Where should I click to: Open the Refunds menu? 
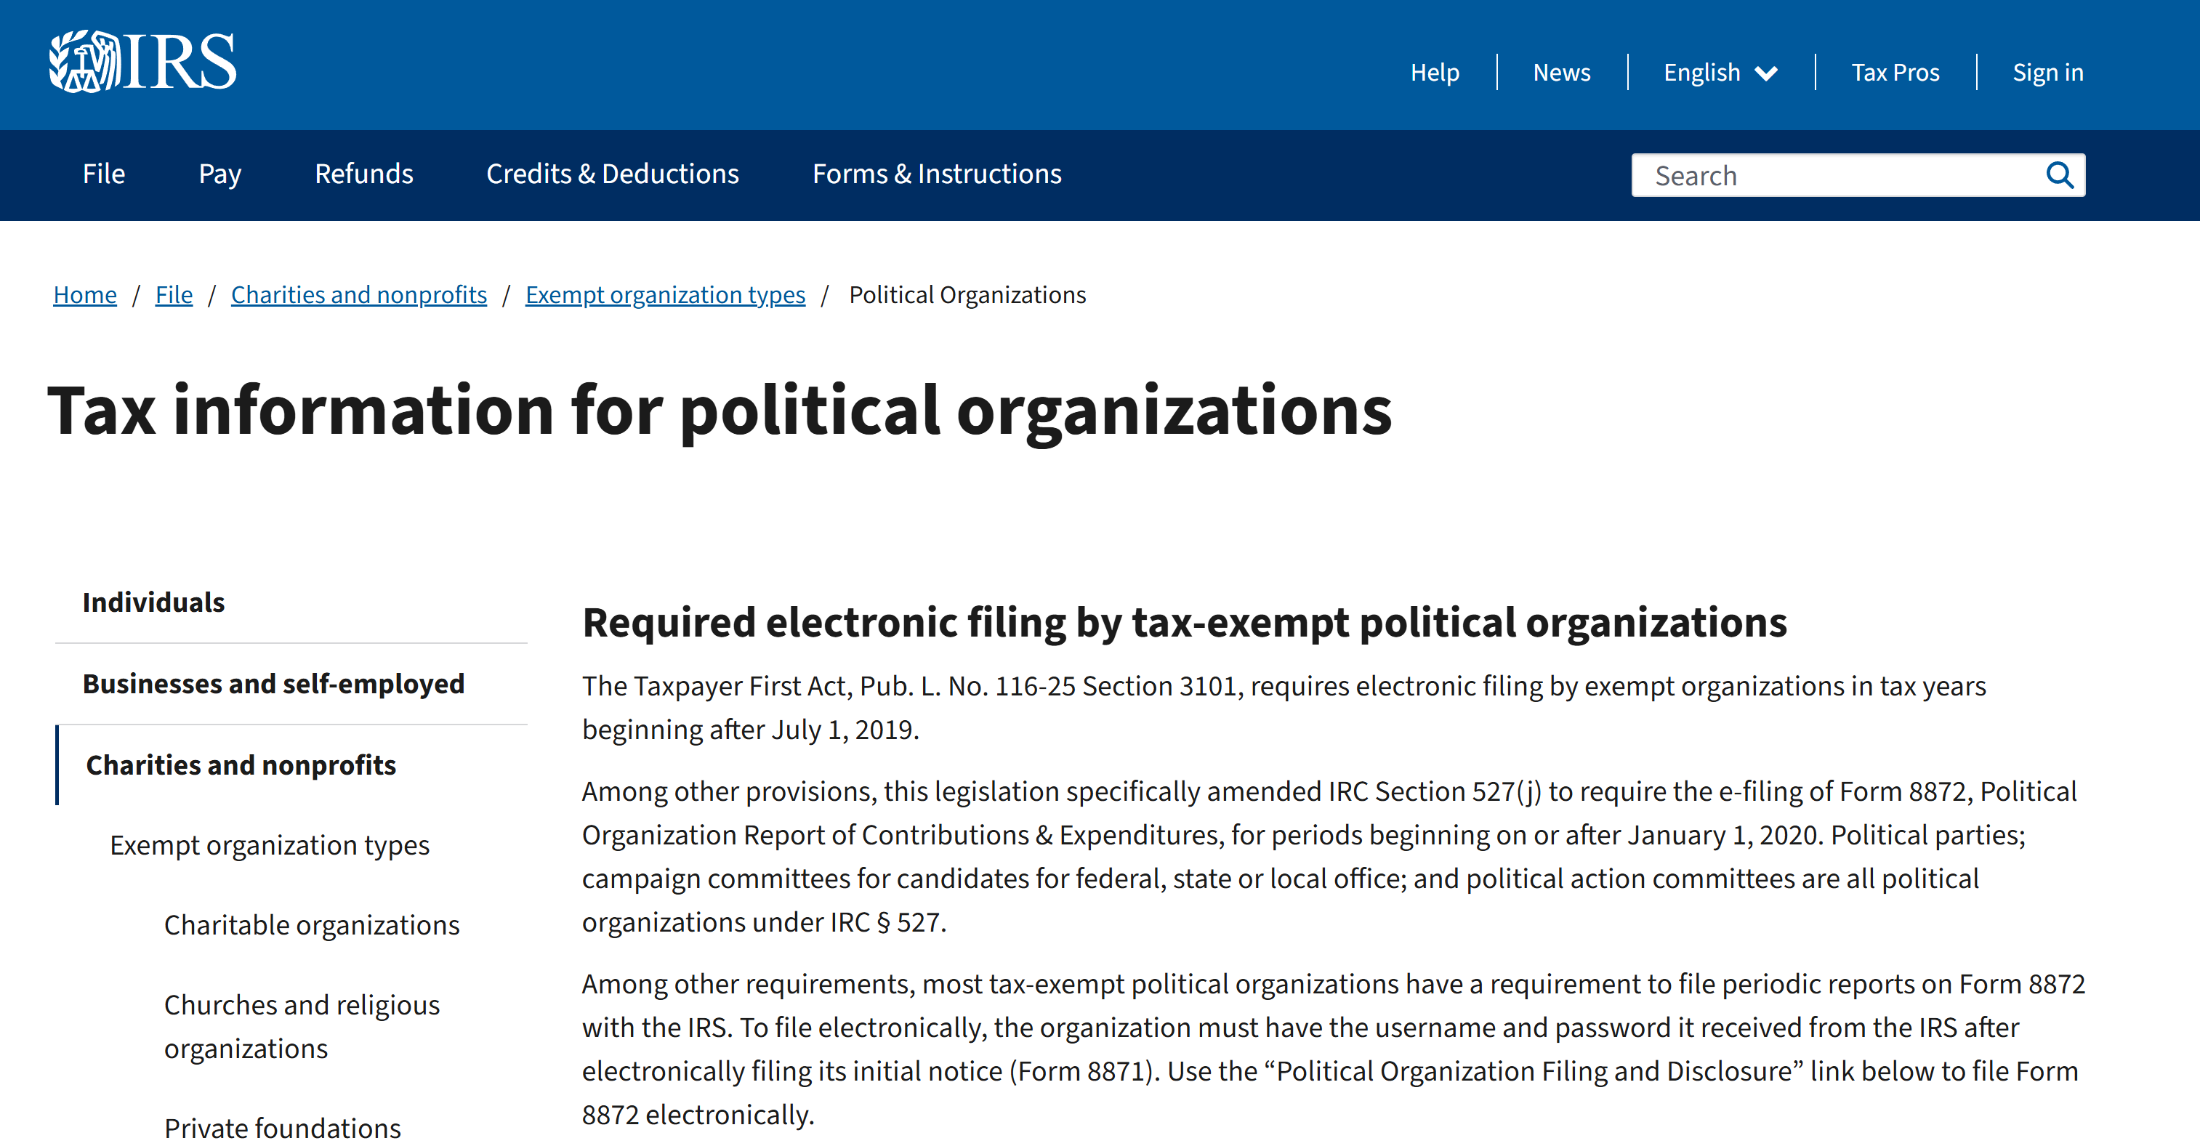[x=364, y=174]
